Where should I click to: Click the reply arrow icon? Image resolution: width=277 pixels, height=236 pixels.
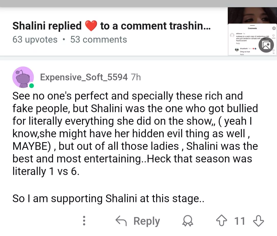(x=121, y=221)
